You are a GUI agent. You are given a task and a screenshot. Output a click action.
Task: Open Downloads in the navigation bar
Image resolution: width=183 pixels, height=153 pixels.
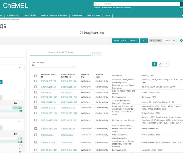77,16
